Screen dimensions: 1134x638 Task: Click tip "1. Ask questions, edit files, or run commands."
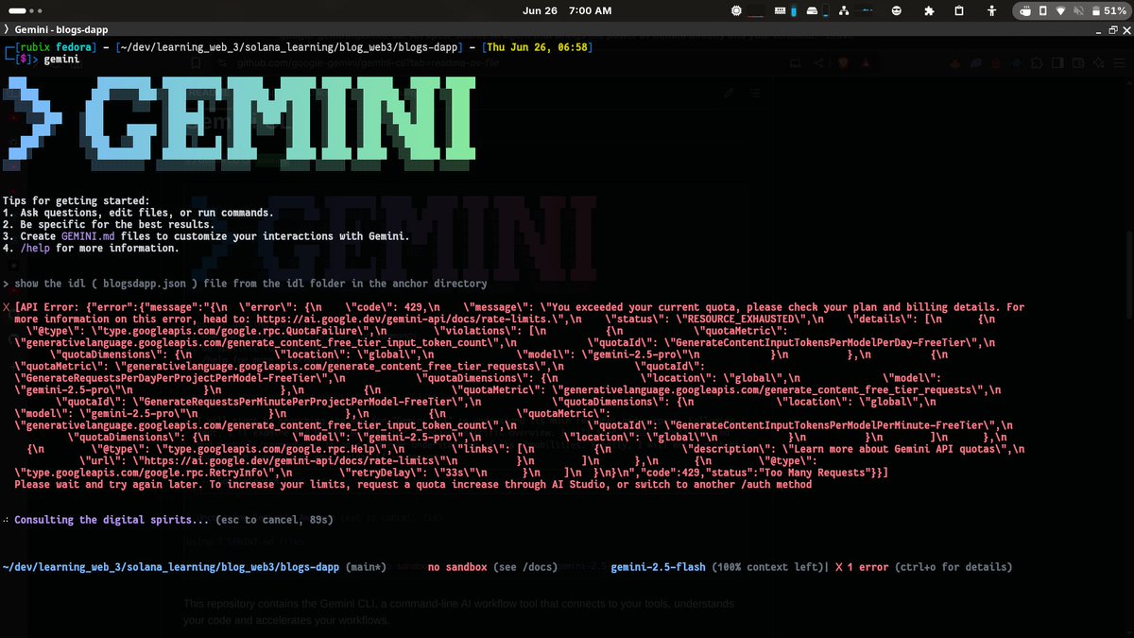[138, 213]
